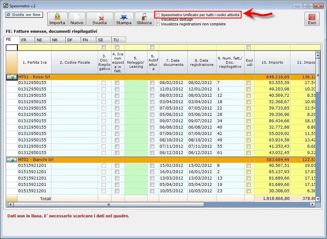Empty the table with Svuota
Image resolution: width=327 pixels, height=239 pixels.
click(x=100, y=19)
